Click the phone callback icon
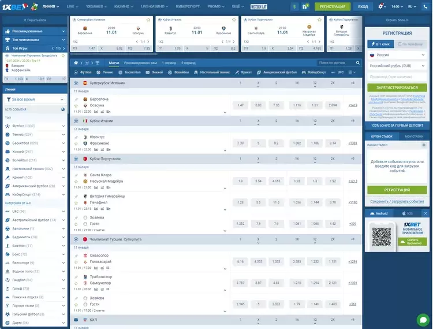The height and width of the screenshot is (329, 433). pyautogui.click(x=425, y=6)
